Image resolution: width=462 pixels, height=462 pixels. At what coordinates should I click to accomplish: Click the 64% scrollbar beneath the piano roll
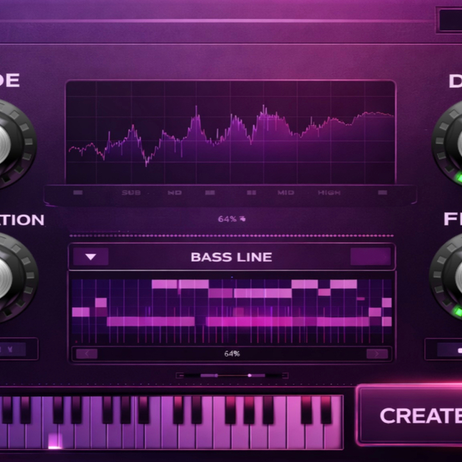(232, 354)
